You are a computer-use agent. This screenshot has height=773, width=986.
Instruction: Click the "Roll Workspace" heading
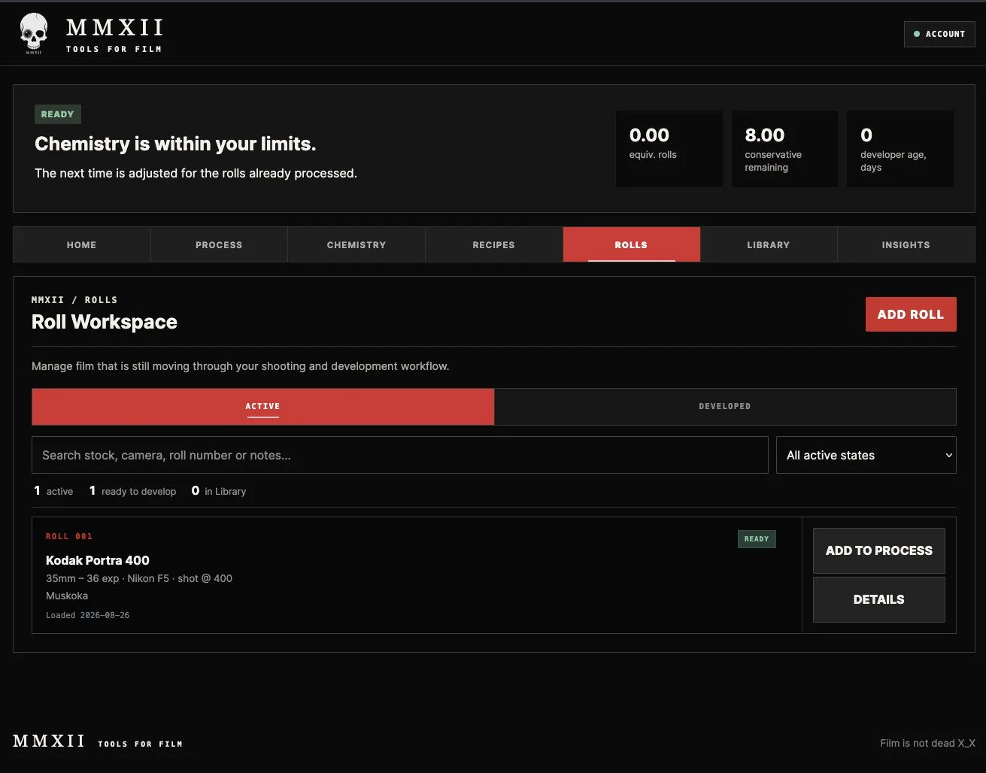(105, 322)
